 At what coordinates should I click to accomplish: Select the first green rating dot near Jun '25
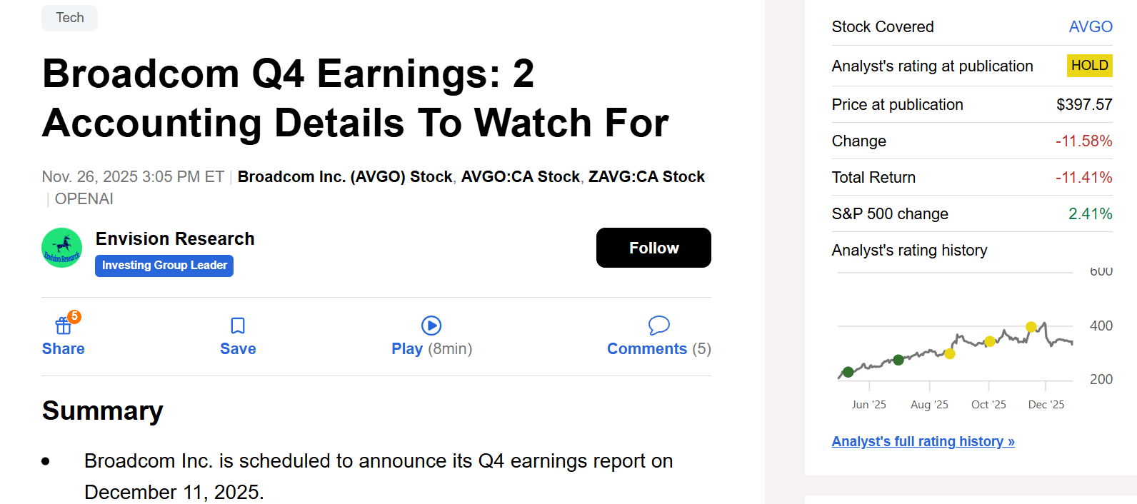848,372
